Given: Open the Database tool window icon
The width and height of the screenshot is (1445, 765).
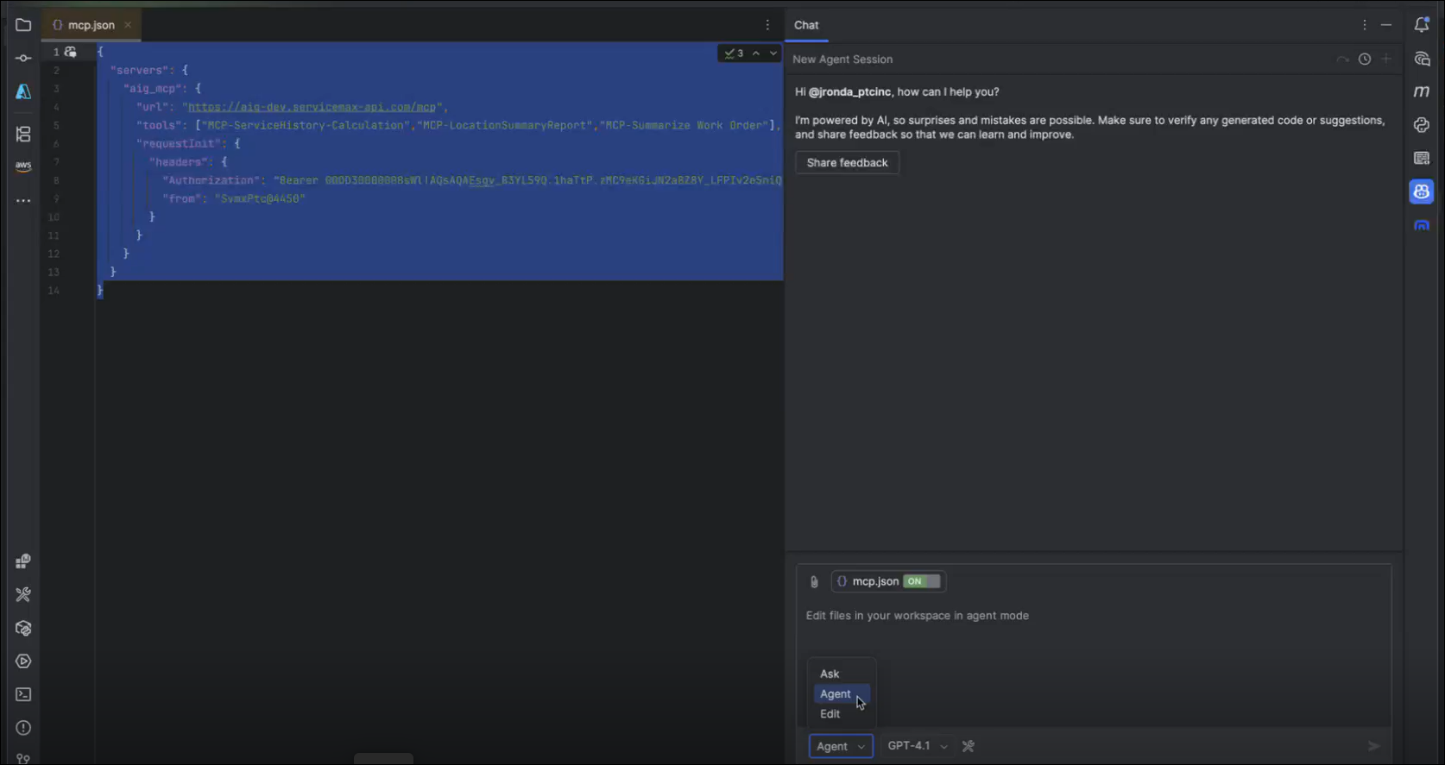Looking at the screenshot, I should coord(1422,158).
